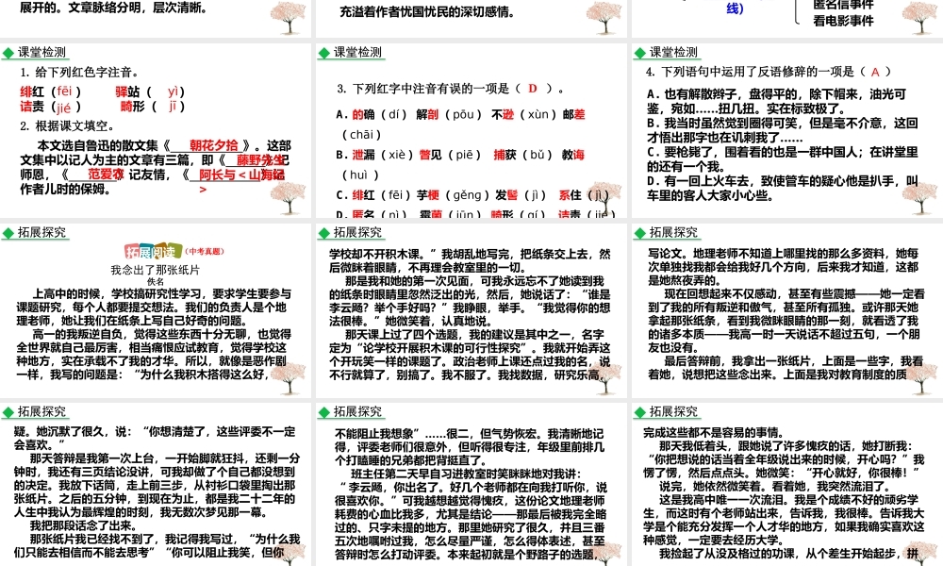Viewport: 943px width, 566px height.
Task: Click option D starting 有一回上火车去
Action: [783, 189]
